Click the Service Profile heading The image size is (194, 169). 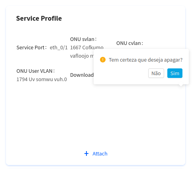tap(39, 18)
